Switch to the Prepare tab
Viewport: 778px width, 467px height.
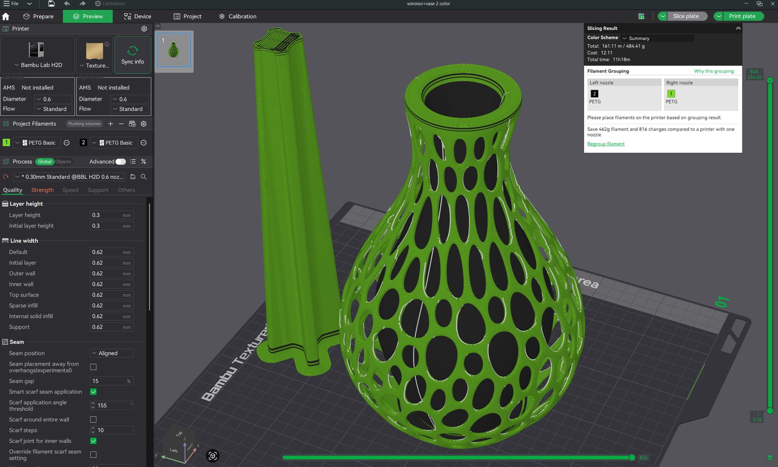pos(38,16)
